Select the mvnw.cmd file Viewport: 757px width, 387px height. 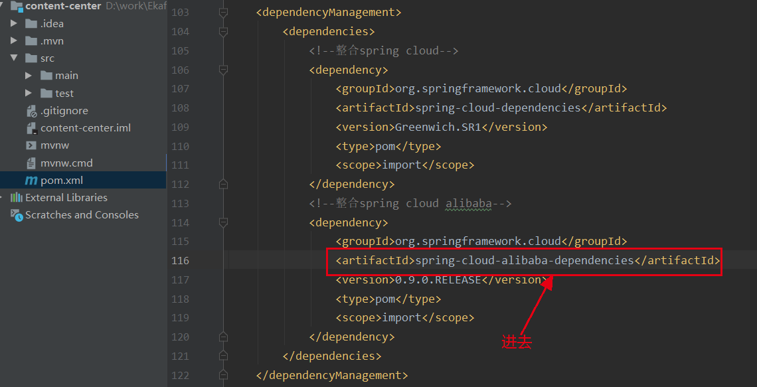click(x=66, y=163)
